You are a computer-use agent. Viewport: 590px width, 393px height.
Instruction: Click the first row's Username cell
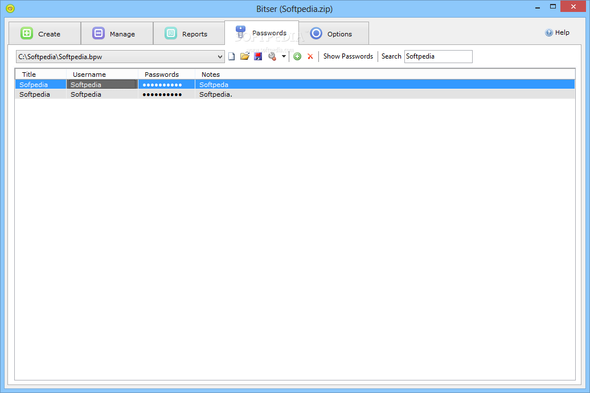coord(102,85)
